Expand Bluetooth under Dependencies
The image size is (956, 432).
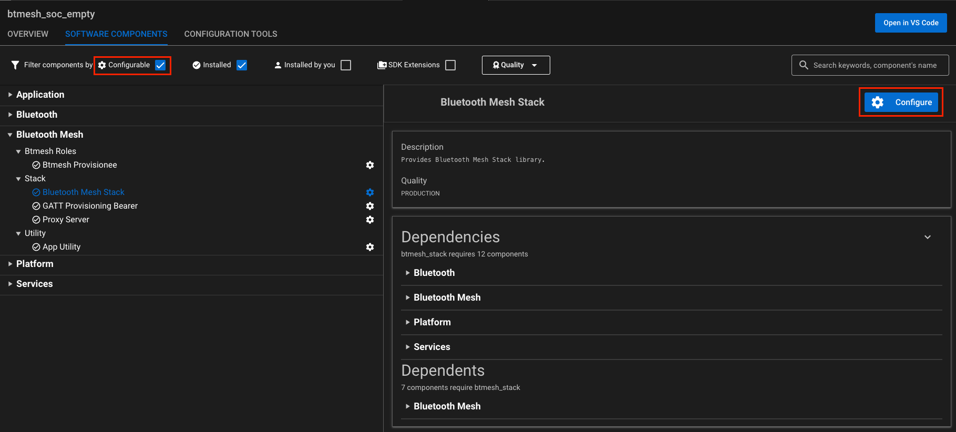pos(407,273)
